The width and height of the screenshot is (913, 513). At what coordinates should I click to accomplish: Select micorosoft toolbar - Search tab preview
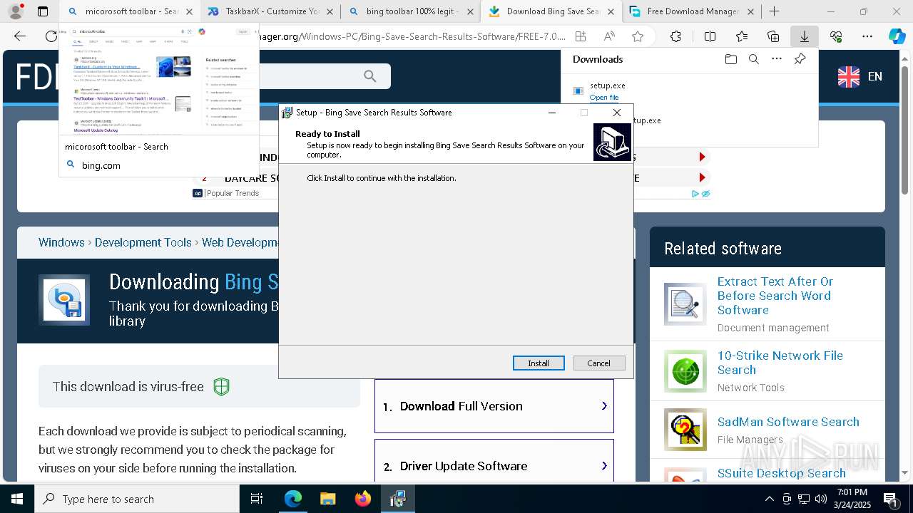pos(159,100)
